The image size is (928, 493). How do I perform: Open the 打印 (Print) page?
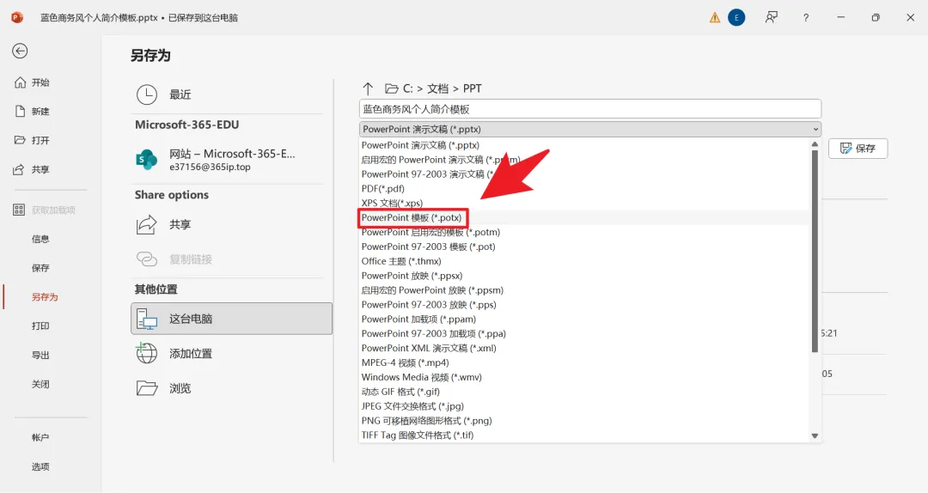coord(40,326)
